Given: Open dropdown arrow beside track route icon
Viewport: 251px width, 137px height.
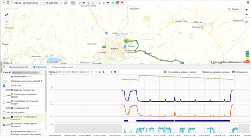Looking at the screenshot, I should [x=76, y=3].
